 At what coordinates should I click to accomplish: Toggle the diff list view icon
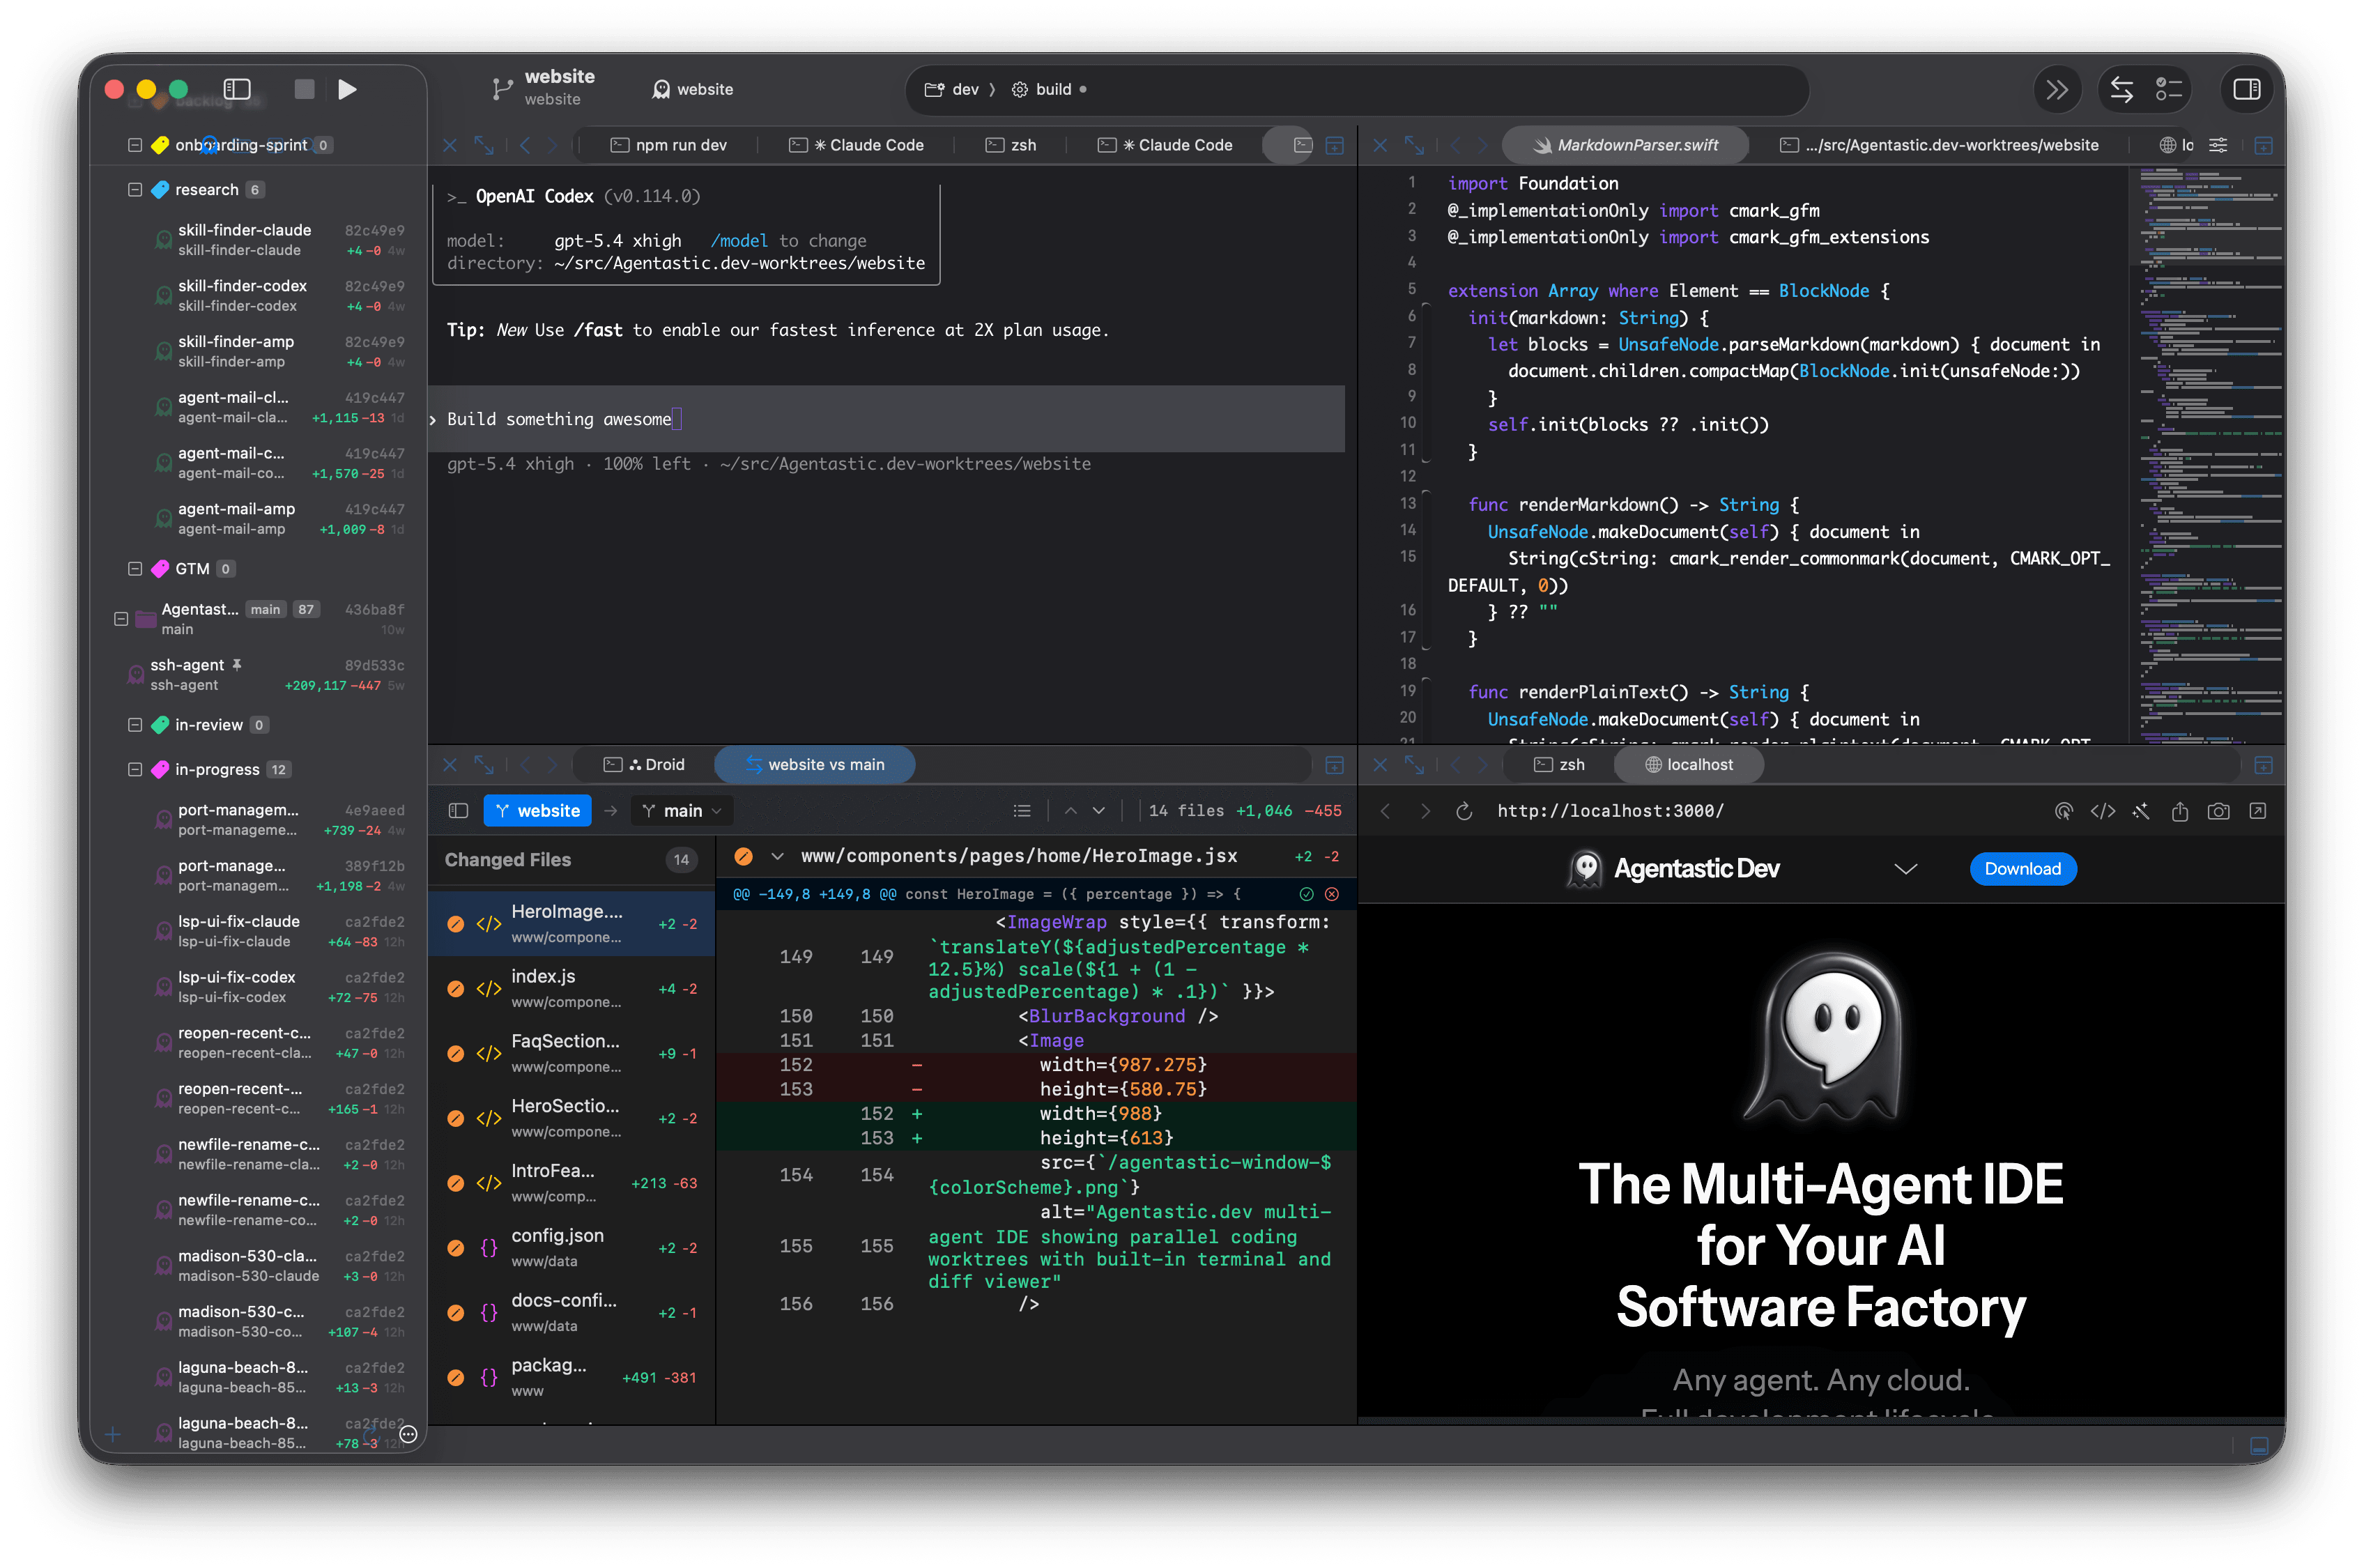point(1021,811)
